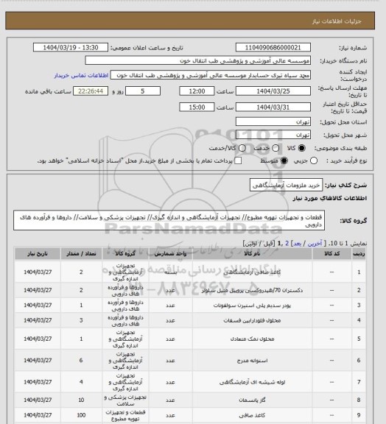Click the buyer organization name field
This screenshot has height=424, width=386.
click(198, 60)
